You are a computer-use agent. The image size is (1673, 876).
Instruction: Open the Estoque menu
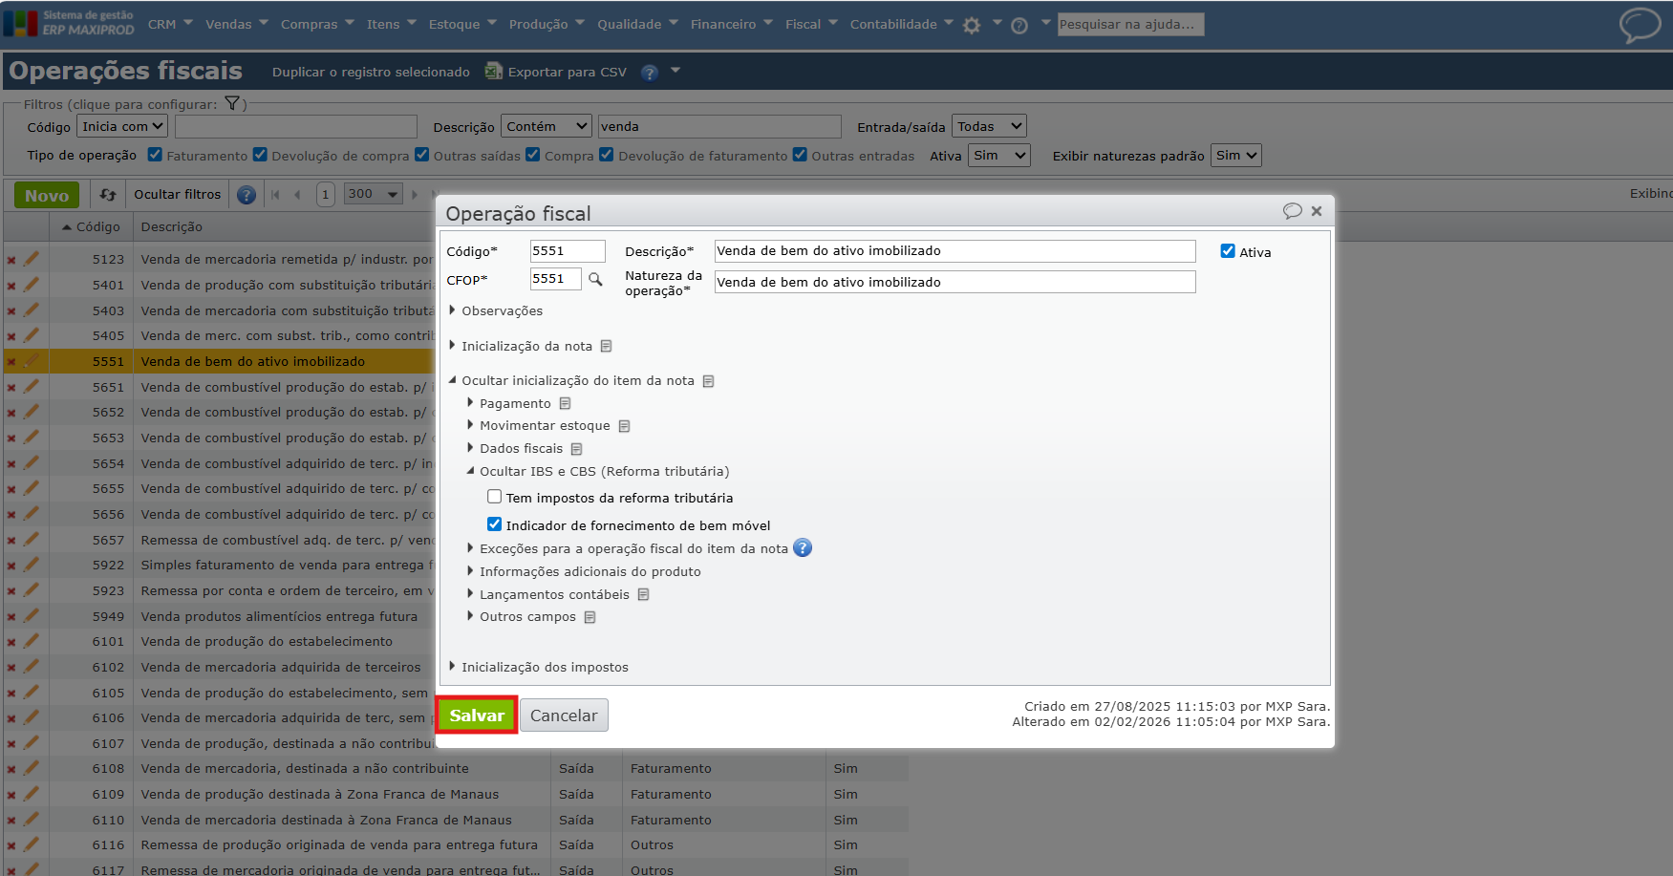point(462,24)
